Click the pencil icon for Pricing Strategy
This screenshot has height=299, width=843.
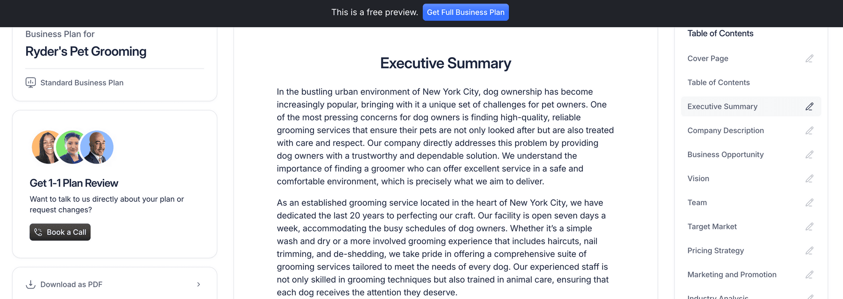pyautogui.click(x=809, y=250)
